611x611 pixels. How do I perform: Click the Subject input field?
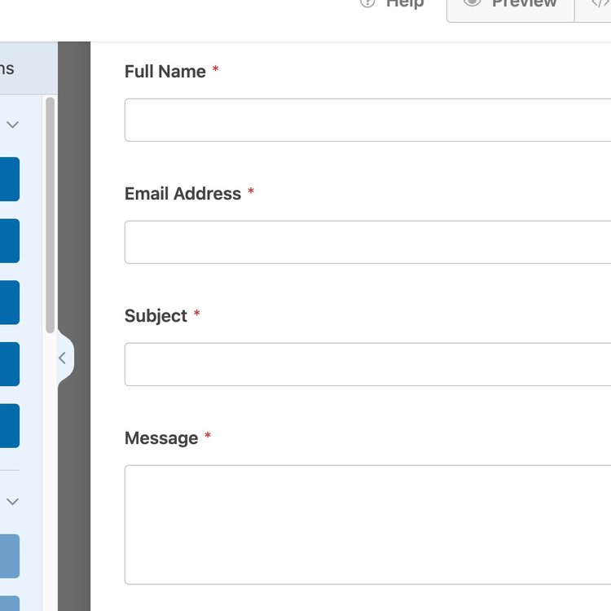[x=368, y=364]
